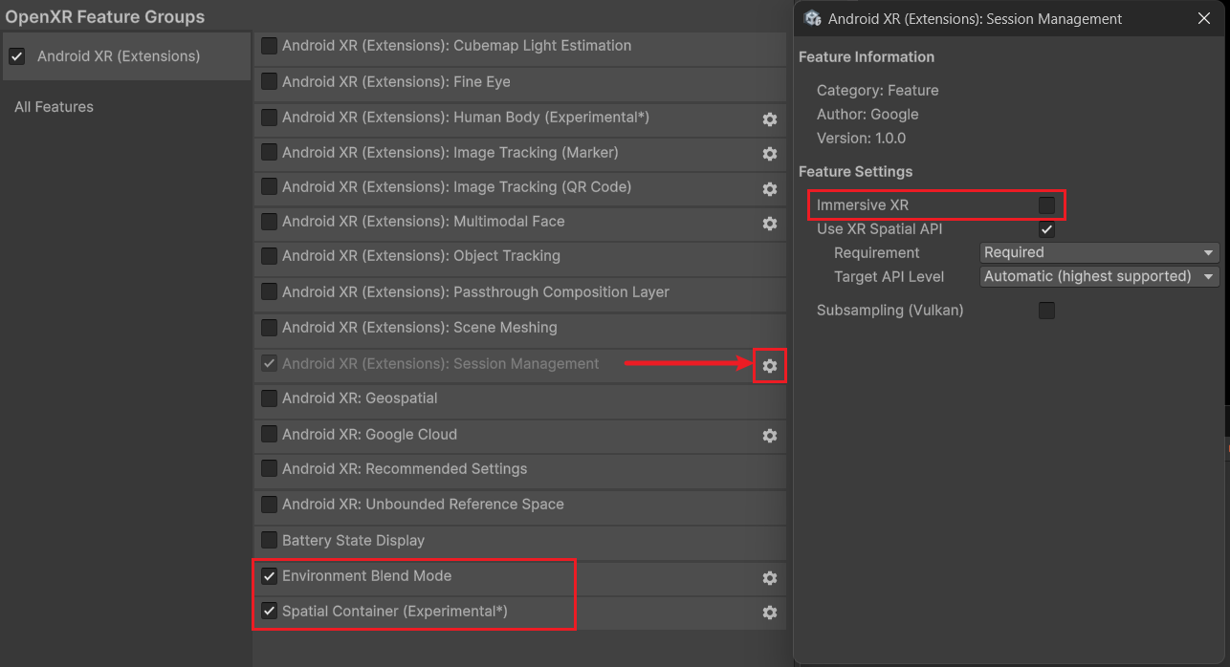The height and width of the screenshot is (667, 1230).
Task: Open the Requirement dropdown set to Required
Action: (x=1100, y=252)
